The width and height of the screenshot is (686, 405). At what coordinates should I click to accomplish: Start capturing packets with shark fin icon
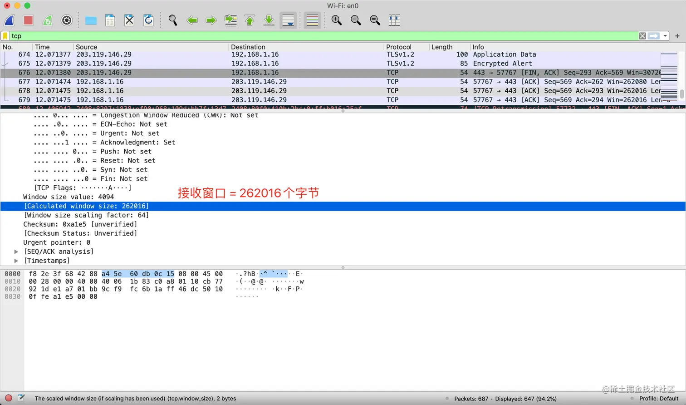pos(10,20)
